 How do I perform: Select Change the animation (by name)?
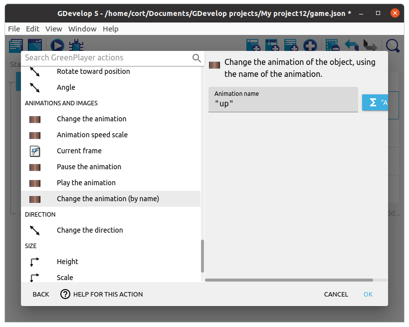(x=111, y=199)
